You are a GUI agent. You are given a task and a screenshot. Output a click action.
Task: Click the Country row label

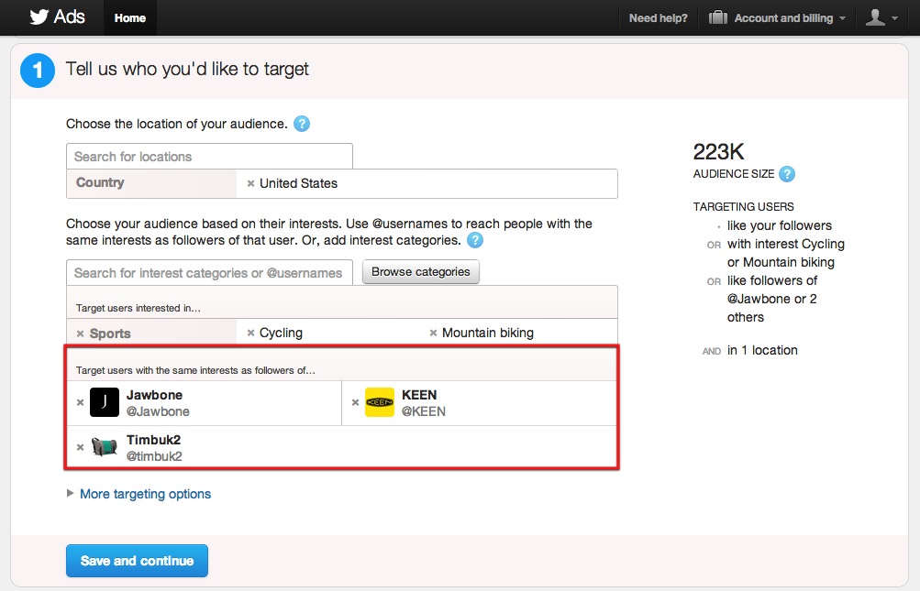[100, 182]
